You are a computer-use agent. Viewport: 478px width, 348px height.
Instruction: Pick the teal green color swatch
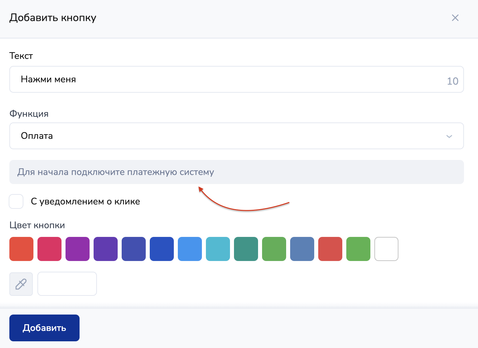click(246, 249)
